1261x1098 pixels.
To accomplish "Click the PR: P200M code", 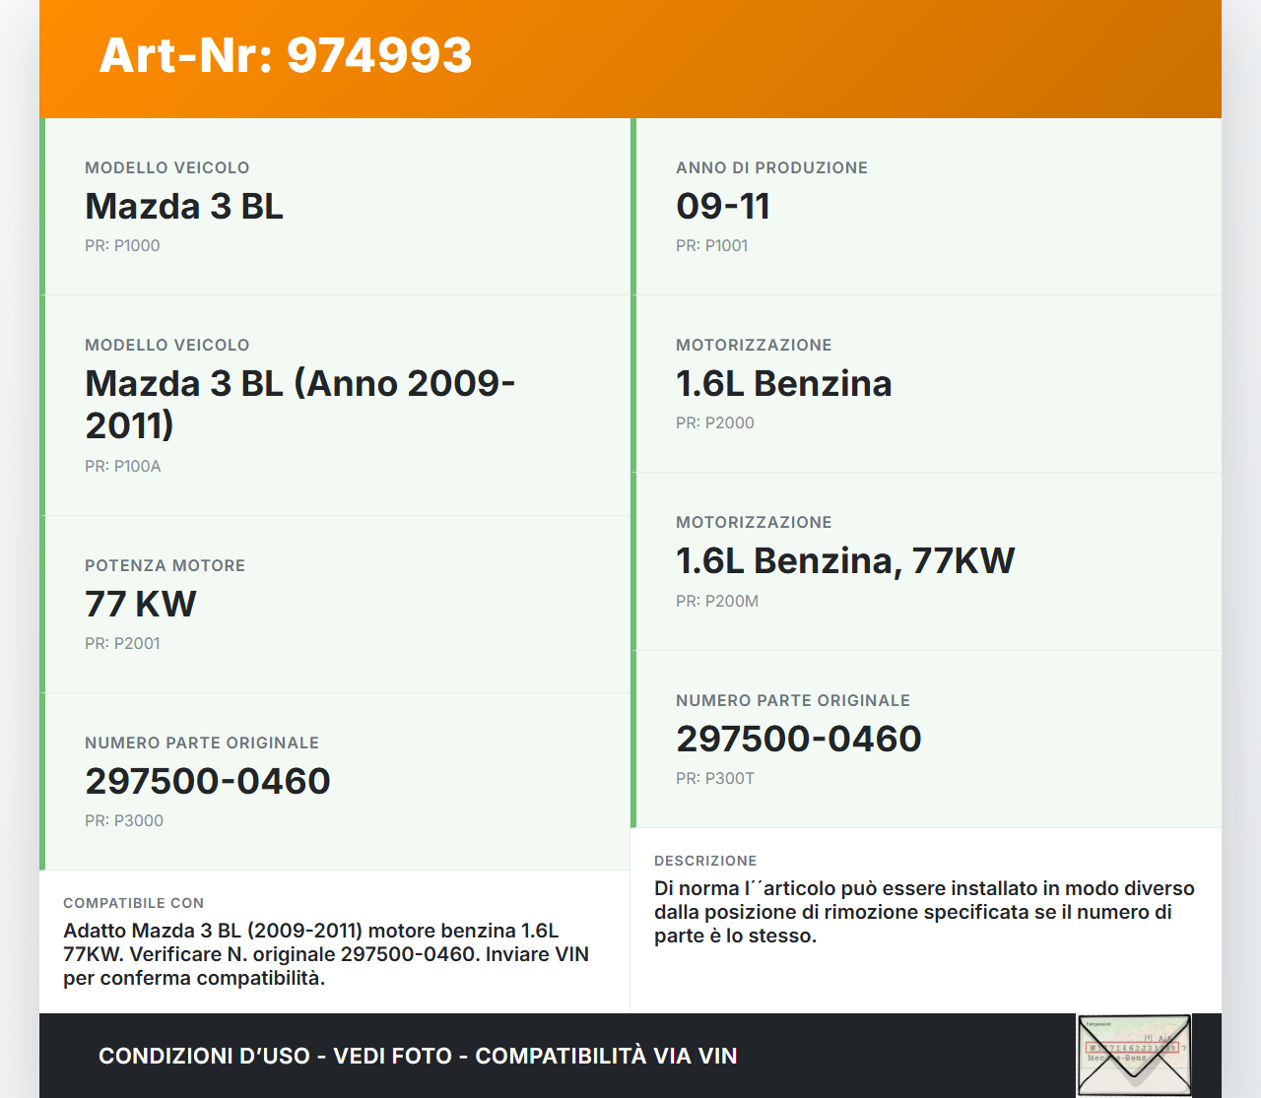I will (717, 601).
